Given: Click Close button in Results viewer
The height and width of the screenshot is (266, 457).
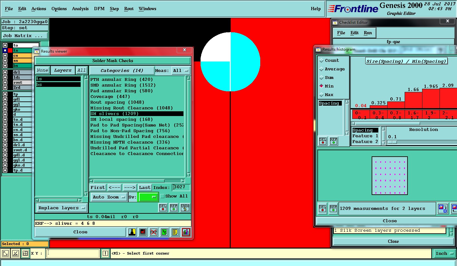Looking at the screenshot, I should [x=80, y=232].
